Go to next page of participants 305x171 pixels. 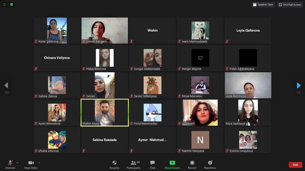[x=298, y=85]
